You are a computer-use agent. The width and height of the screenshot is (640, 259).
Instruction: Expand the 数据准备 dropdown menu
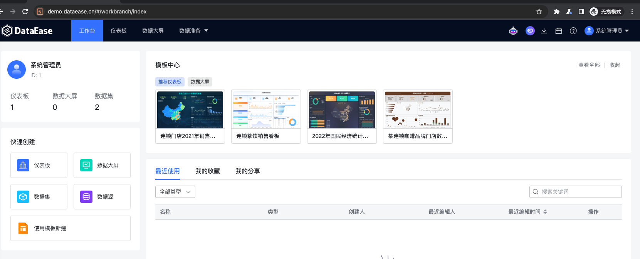193,31
